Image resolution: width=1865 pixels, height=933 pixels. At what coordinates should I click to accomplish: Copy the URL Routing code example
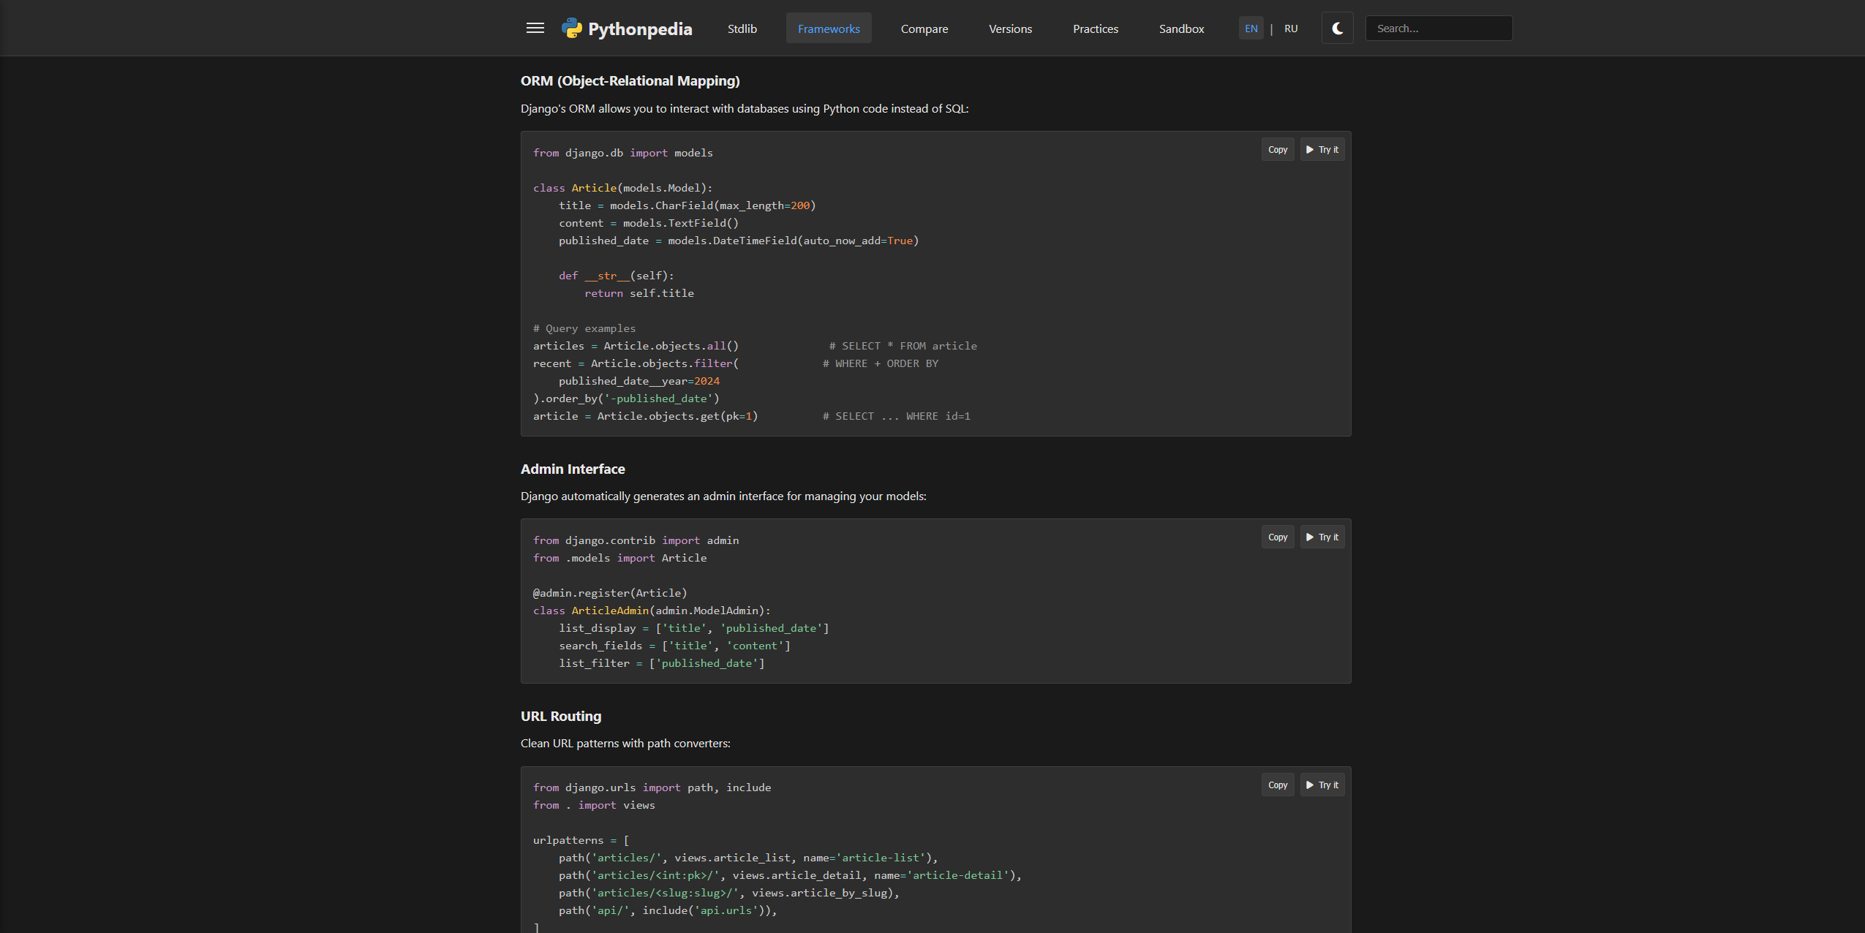coord(1276,785)
